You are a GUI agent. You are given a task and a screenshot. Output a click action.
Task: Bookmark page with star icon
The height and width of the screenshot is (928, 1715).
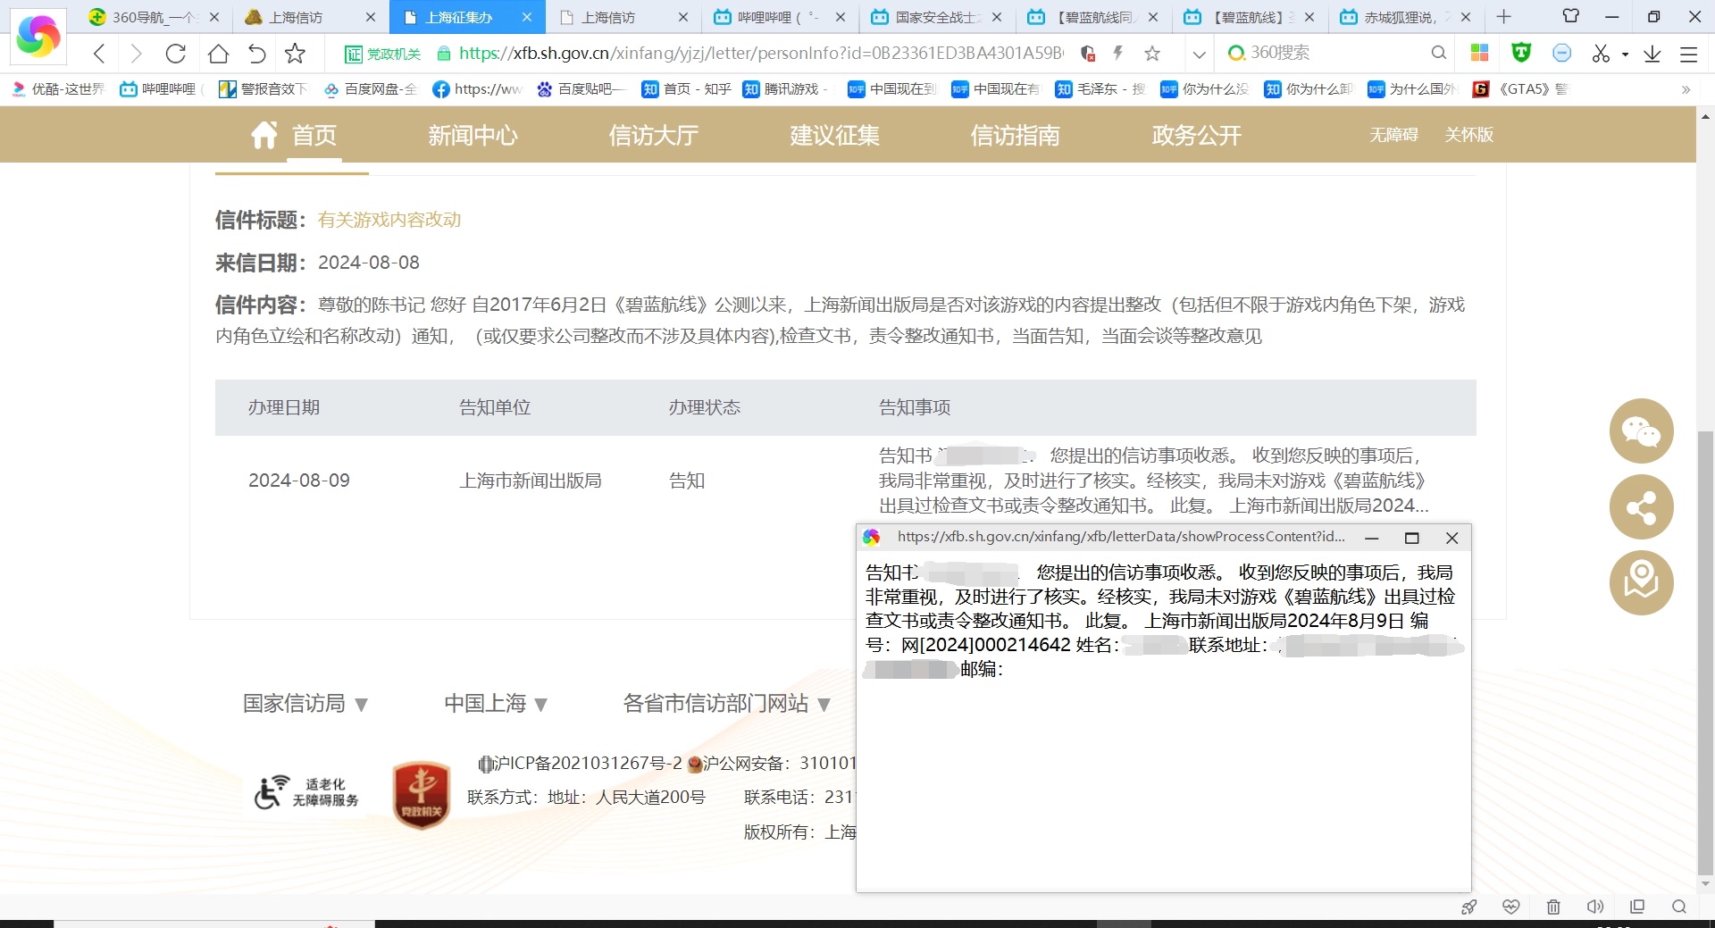click(295, 54)
